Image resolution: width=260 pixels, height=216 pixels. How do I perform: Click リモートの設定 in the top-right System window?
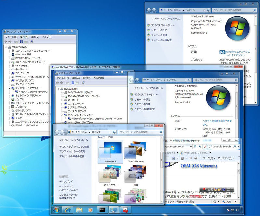[x=159, y=30]
